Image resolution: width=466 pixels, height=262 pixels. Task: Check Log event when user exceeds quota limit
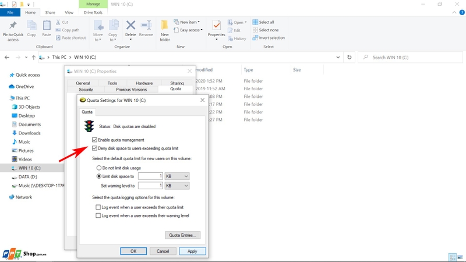point(98,207)
